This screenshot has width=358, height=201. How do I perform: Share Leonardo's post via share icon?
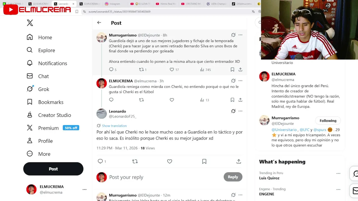coord(239,161)
